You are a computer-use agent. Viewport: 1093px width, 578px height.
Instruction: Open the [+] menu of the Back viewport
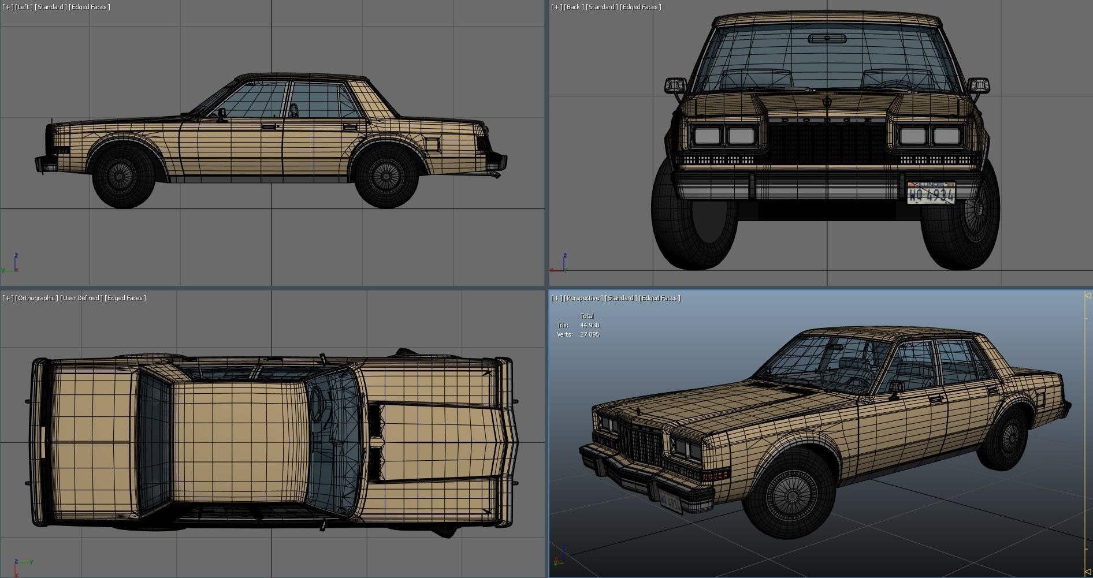(x=556, y=7)
